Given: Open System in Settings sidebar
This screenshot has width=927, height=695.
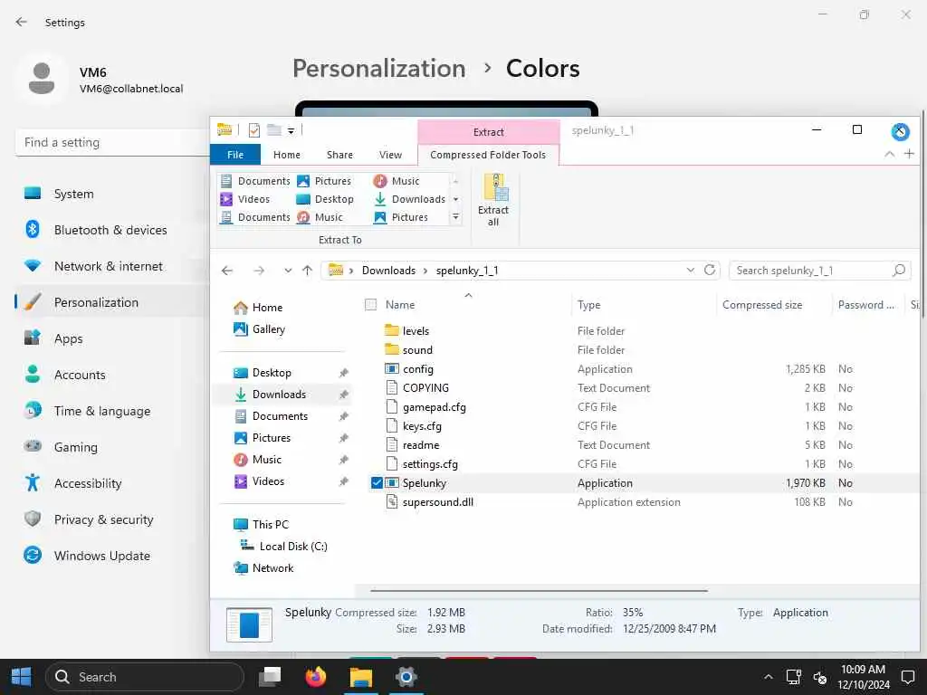Looking at the screenshot, I should (111, 194).
